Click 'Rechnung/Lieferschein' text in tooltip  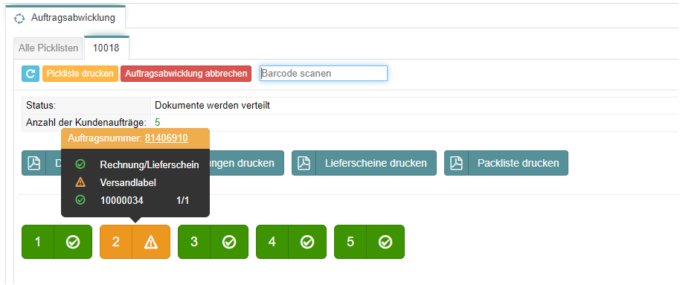150,165
